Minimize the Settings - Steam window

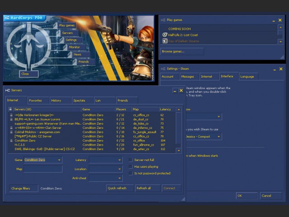[x=275, y=69]
